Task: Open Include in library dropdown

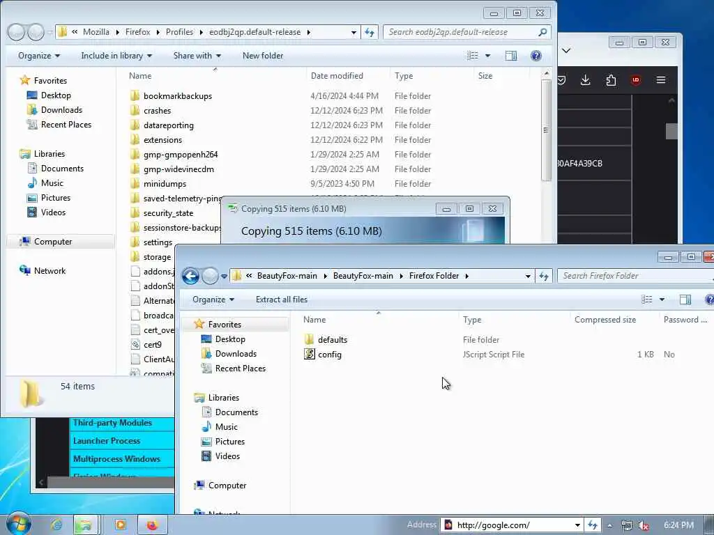Action: [x=116, y=56]
